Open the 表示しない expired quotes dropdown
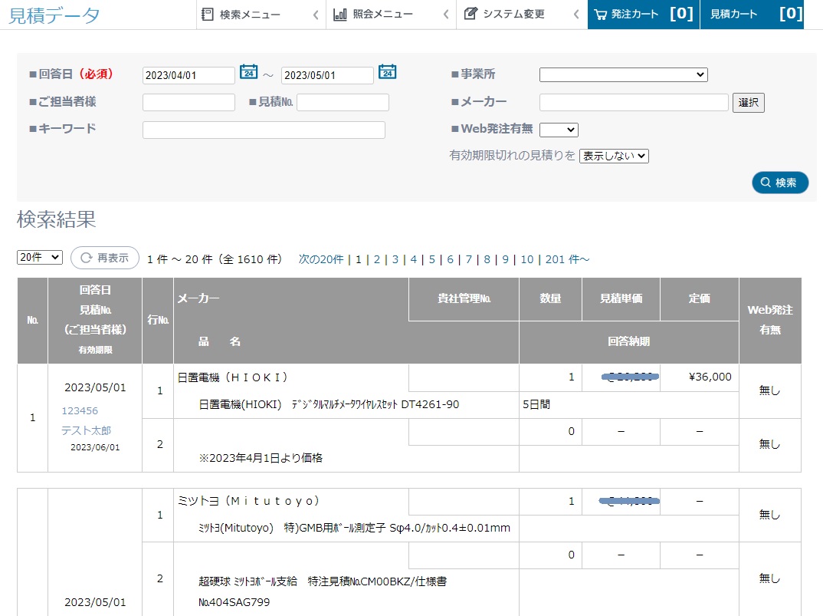The image size is (823, 616). click(614, 156)
